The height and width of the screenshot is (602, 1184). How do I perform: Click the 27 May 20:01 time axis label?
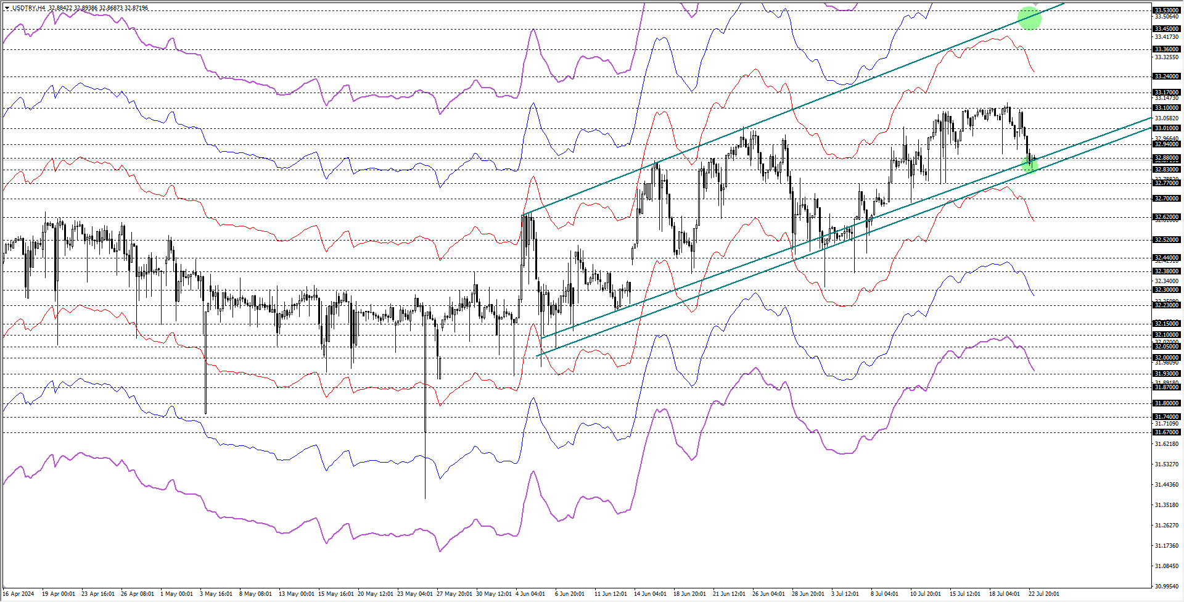[454, 594]
